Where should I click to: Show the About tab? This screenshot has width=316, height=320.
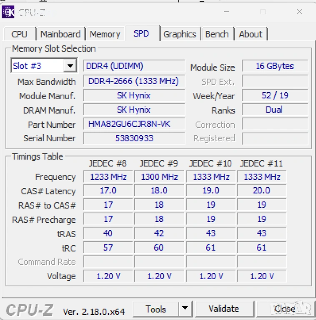pos(251,34)
